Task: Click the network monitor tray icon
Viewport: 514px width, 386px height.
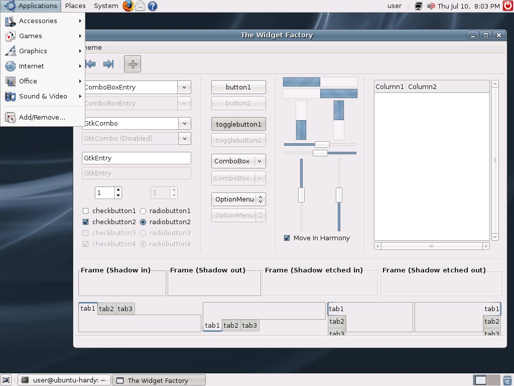Action: click(419, 6)
